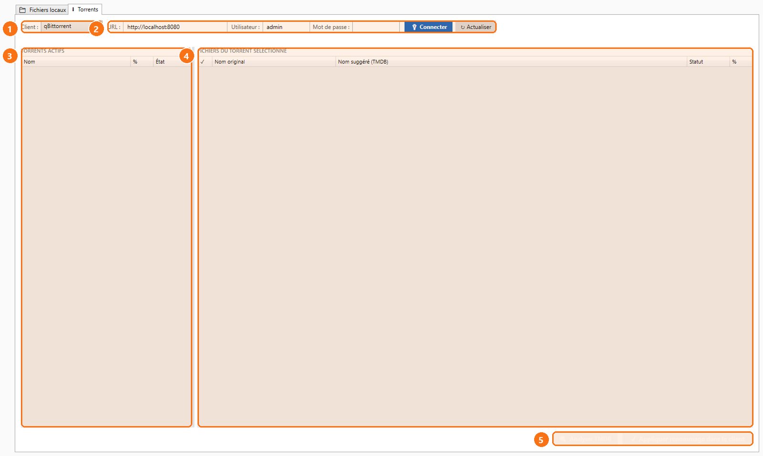Screen dimensions: 763x456
Task: Click the Analyser TMDB button
Action: click(x=586, y=439)
